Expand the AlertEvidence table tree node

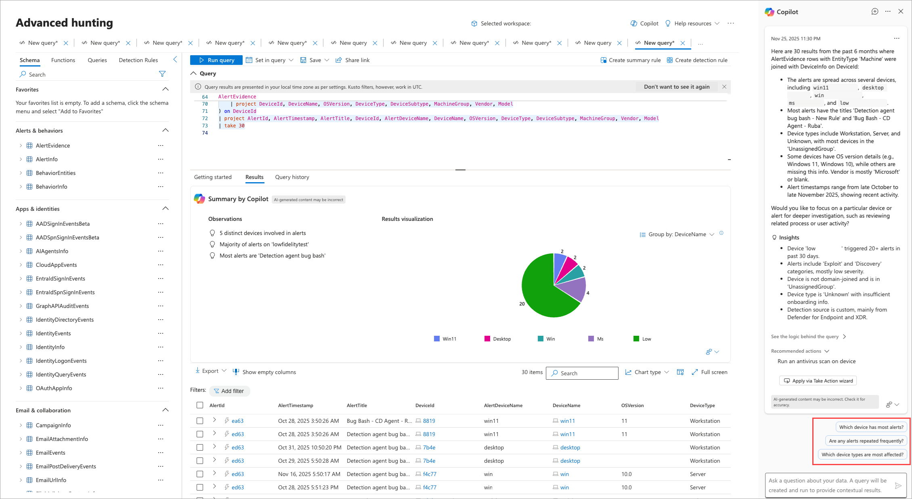[21, 146]
